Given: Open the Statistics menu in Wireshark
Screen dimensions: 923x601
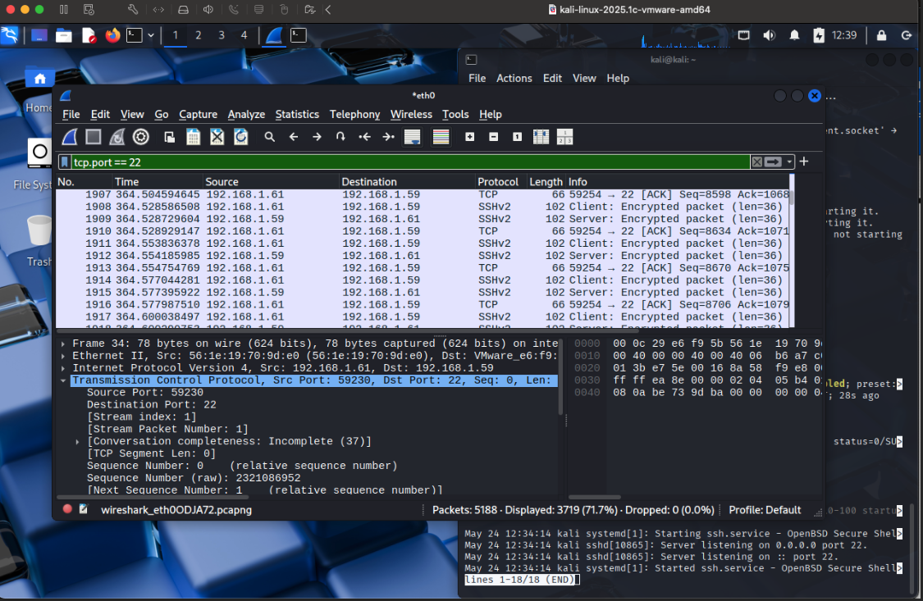Looking at the screenshot, I should 296,114.
